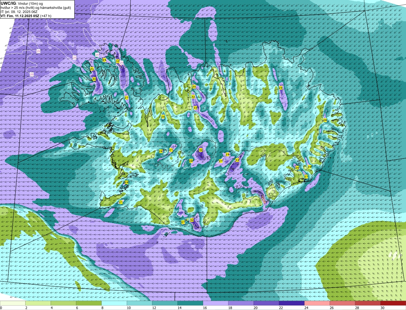406x310 pixels.
Task: Click the yellow 31 gust label in Westfjords
Action: (92, 69)
